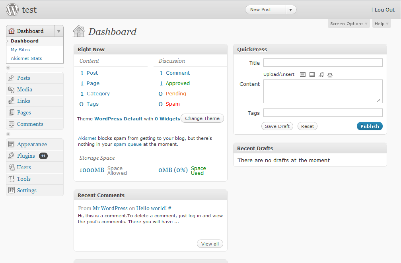Click Save Draft in QuickPress
This screenshot has width=401, height=263.
(277, 126)
